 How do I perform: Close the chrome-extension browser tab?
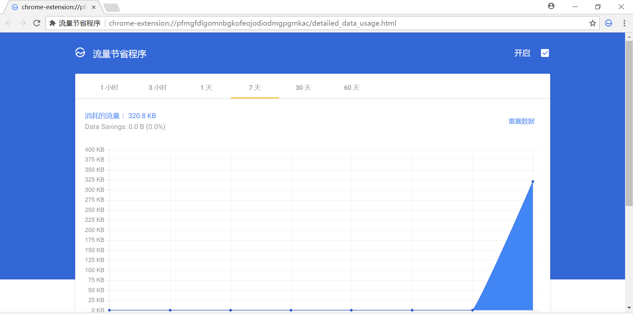(x=94, y=7)
